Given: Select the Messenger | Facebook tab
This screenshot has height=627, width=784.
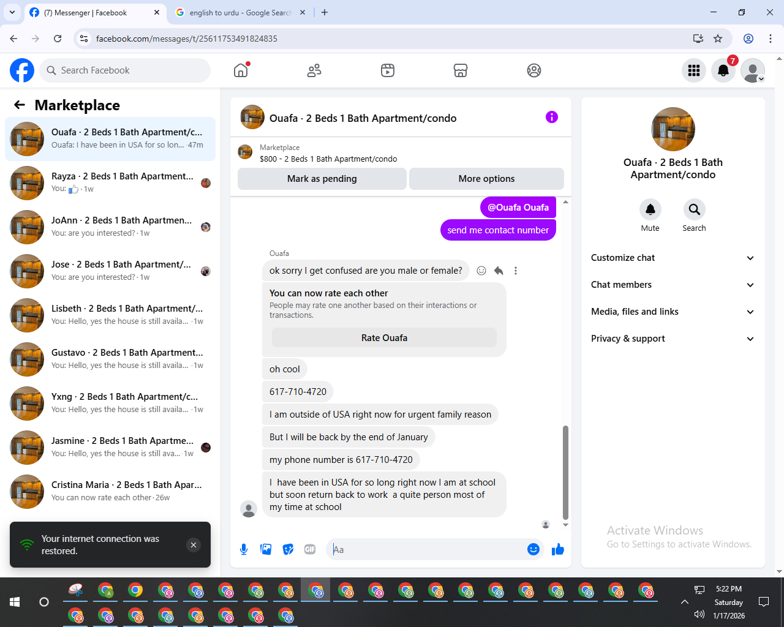Looking at the screenshot, I should (x=95, y=12).
